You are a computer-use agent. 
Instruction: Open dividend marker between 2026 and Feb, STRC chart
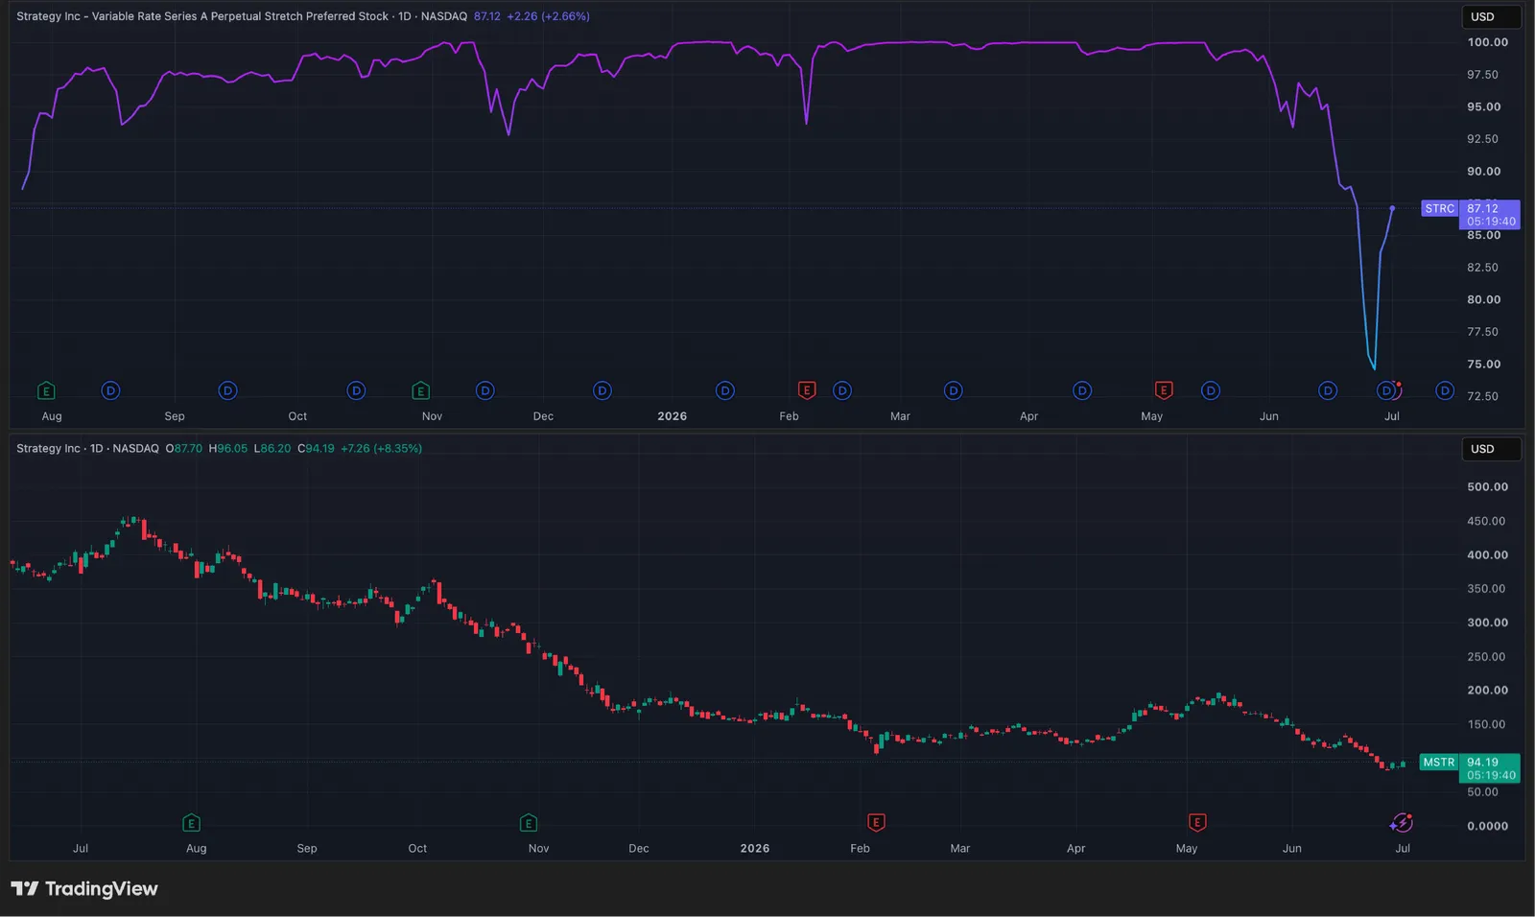click(725, 390)
